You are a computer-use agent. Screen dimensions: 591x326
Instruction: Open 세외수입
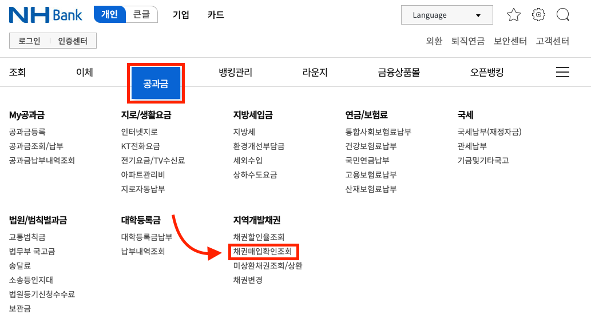[x=248, y=161]
